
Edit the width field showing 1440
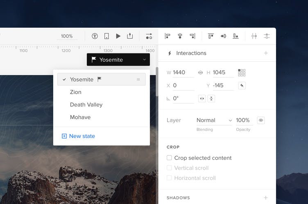[x=183, y=73]
